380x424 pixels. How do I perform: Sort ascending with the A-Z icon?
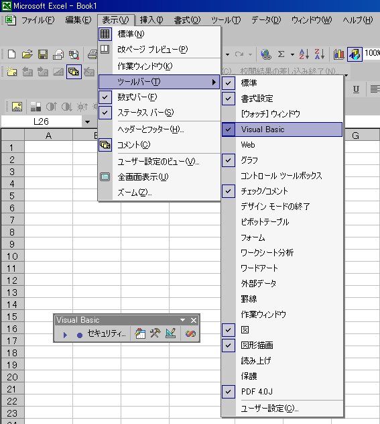pos(304,54)
